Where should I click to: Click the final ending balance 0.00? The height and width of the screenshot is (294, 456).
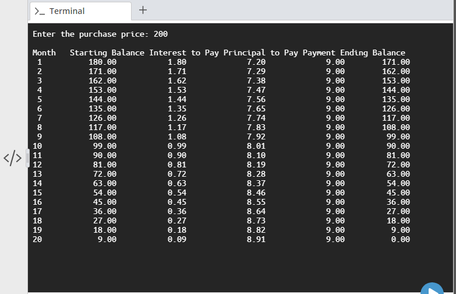(401, 239)
